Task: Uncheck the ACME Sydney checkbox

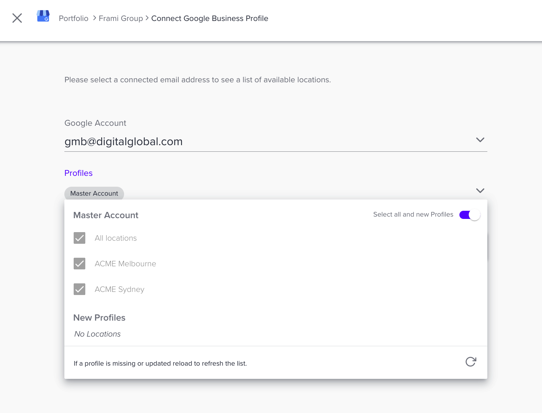Action: [79, 289]
